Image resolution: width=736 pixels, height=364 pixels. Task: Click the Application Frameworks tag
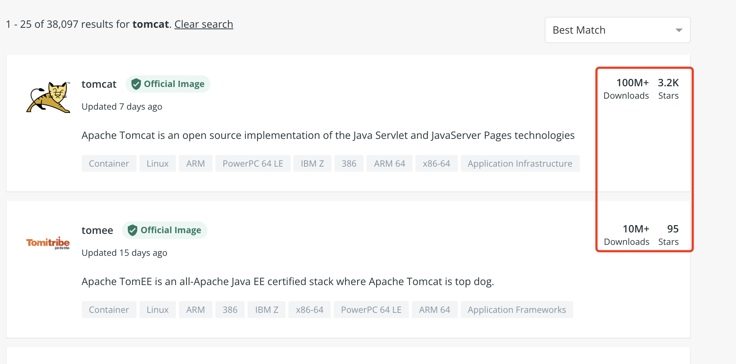pyautogui.click(x=517, y=310)
